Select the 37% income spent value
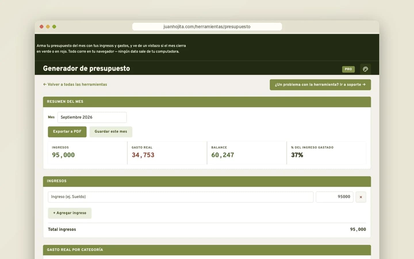This screenshot has width=414, height=259. tap(297, 155)
